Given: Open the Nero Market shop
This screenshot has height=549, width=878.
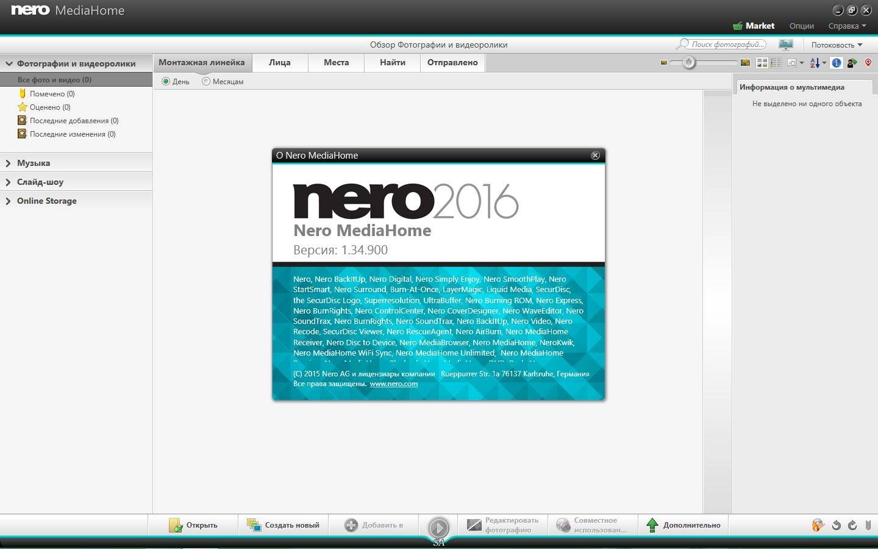Looking at the screenshot, I should pyautogui.click(x=754, y=26).
